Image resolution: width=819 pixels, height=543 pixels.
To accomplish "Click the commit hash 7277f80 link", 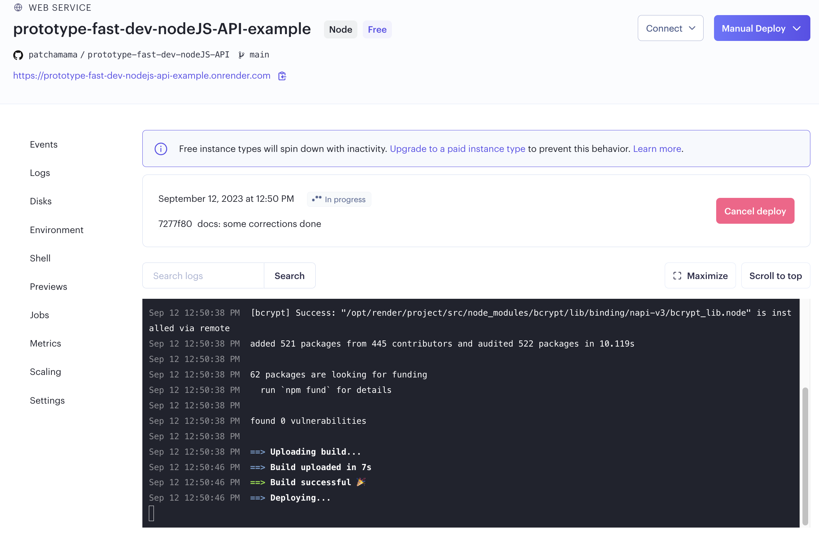I will tap(175, 224).
